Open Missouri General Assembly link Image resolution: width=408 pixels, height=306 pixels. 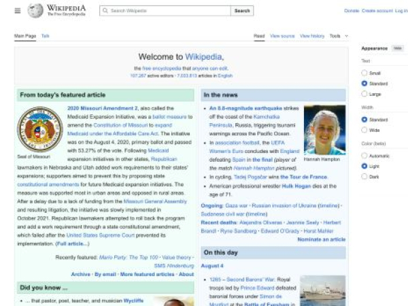pos(155,201)
